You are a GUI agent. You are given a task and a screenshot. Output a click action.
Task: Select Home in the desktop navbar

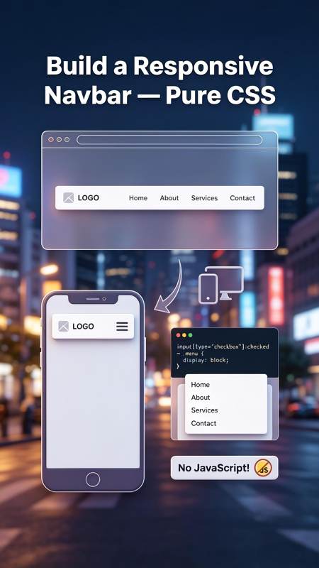(138, 198)
